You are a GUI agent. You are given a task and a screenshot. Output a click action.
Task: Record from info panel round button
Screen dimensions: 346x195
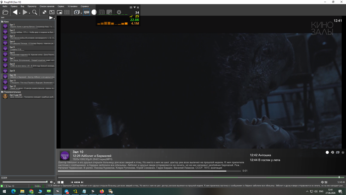click(x=327, y=152)
